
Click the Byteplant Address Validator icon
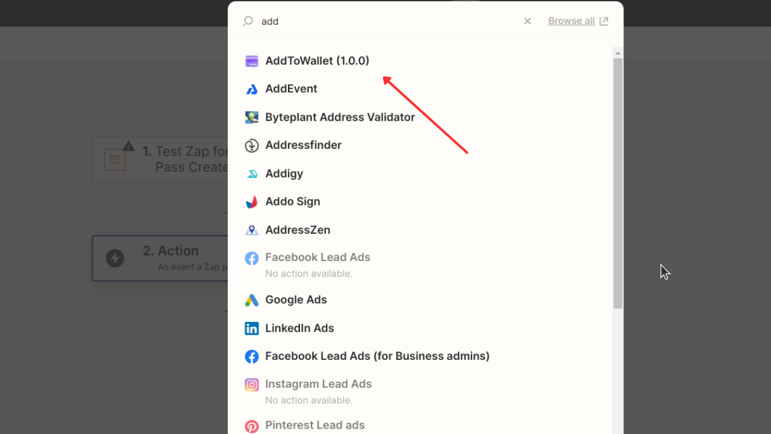tap(252, 117)
